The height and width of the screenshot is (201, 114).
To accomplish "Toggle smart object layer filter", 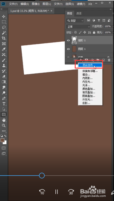I will [109, 20].
